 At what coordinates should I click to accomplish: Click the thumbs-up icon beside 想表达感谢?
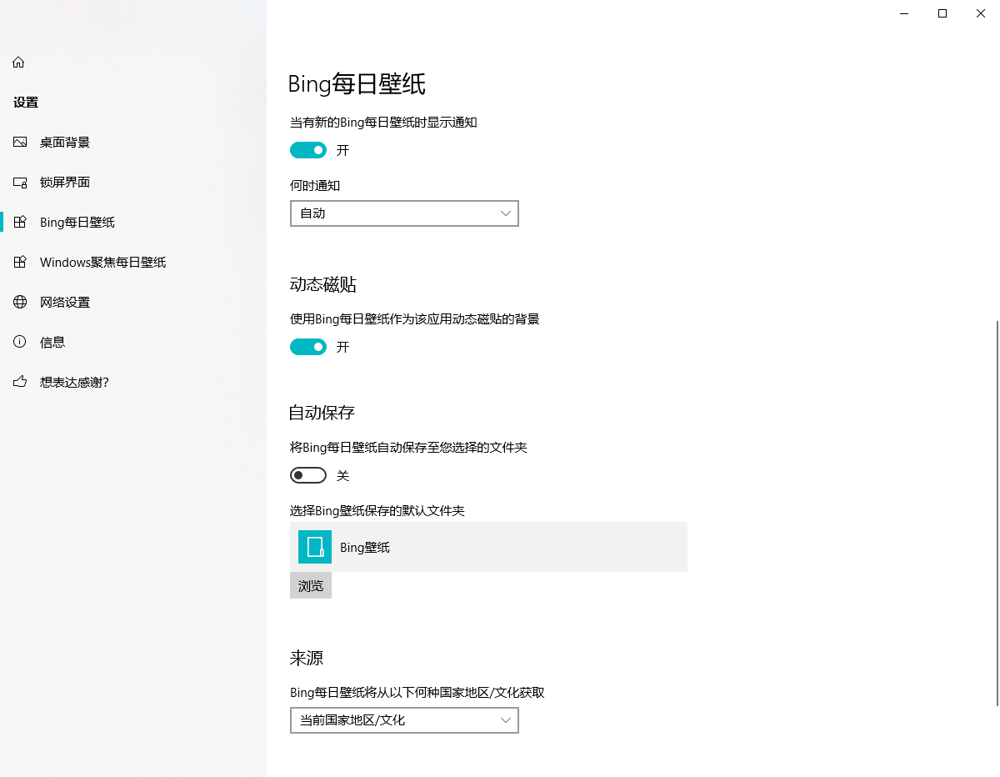[x=20, y=383]
